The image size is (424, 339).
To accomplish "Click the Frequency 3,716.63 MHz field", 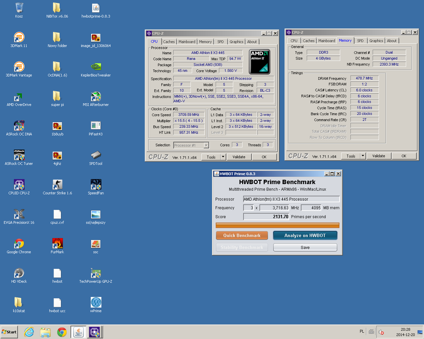I will point(274,208).
